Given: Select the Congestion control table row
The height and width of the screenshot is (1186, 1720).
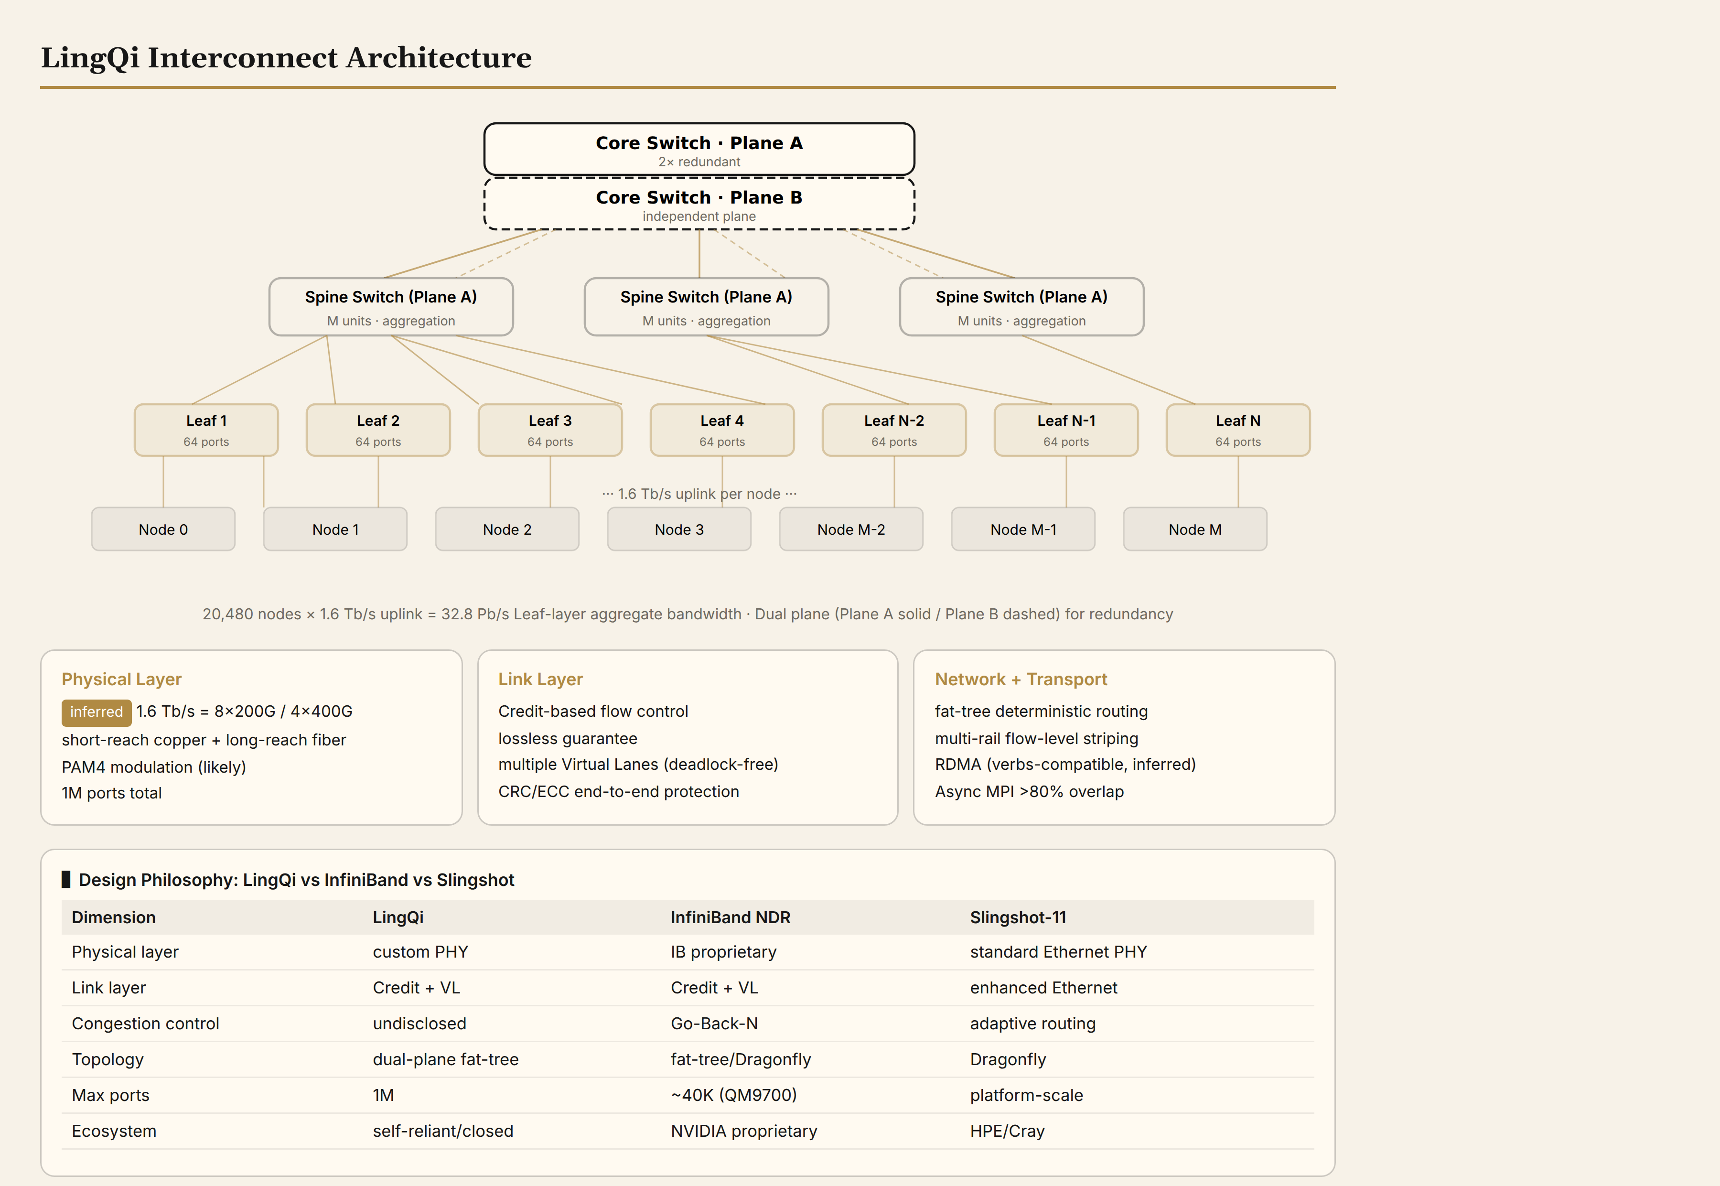Looking at the screenshot, I should [x=688, y=1024].
